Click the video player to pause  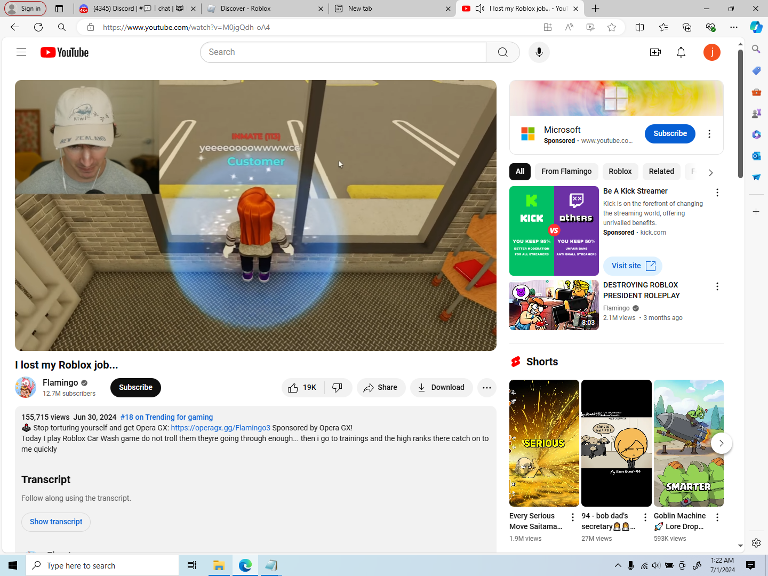coord(255,215)
